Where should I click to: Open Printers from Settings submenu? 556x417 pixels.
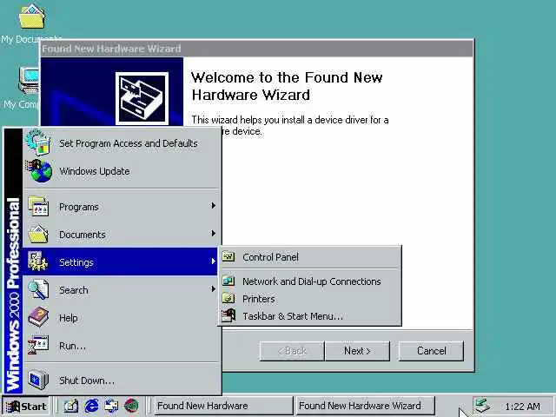pyautogui.click(x=309, y=299)
